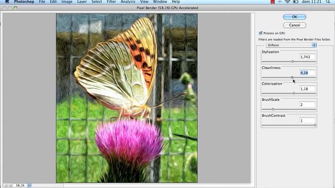Open the OilPaint filter dropdown

(x=291, y=45)
